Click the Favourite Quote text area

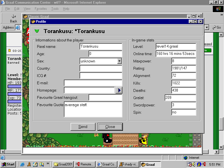coord(93,109)
